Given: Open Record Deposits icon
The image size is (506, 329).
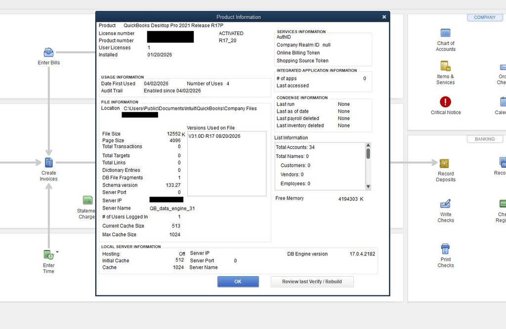Looking at the screenshot, I should [444, 164].
